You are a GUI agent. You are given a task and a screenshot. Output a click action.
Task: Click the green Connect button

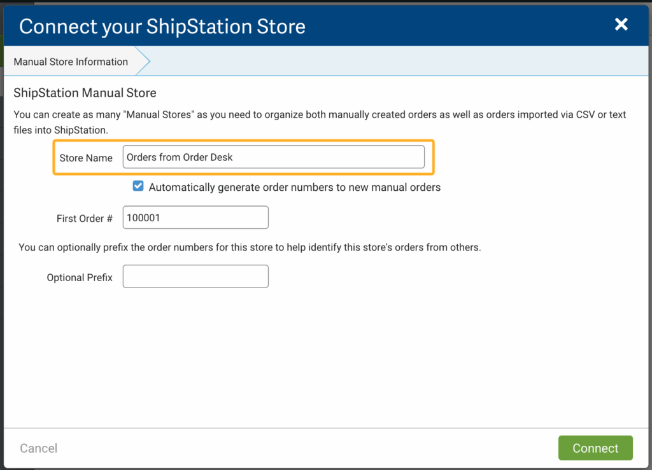(595, 448)
